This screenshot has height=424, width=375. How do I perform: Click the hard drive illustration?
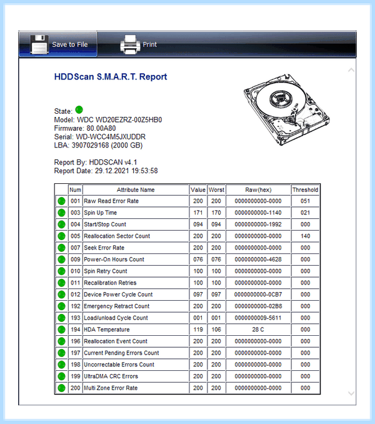[x=287, y=109]
